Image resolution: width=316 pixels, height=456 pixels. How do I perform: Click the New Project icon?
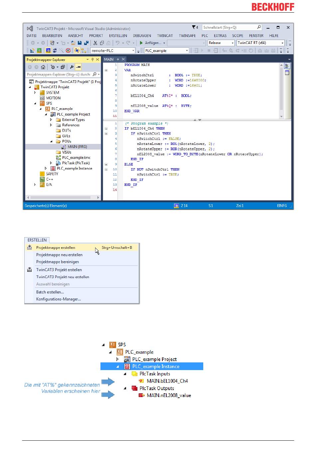53,43
